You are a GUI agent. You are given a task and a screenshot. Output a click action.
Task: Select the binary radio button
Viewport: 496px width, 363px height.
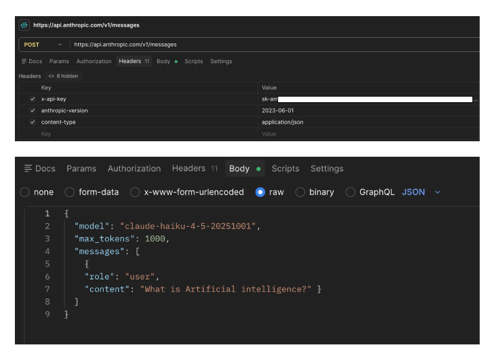(300, 192)
